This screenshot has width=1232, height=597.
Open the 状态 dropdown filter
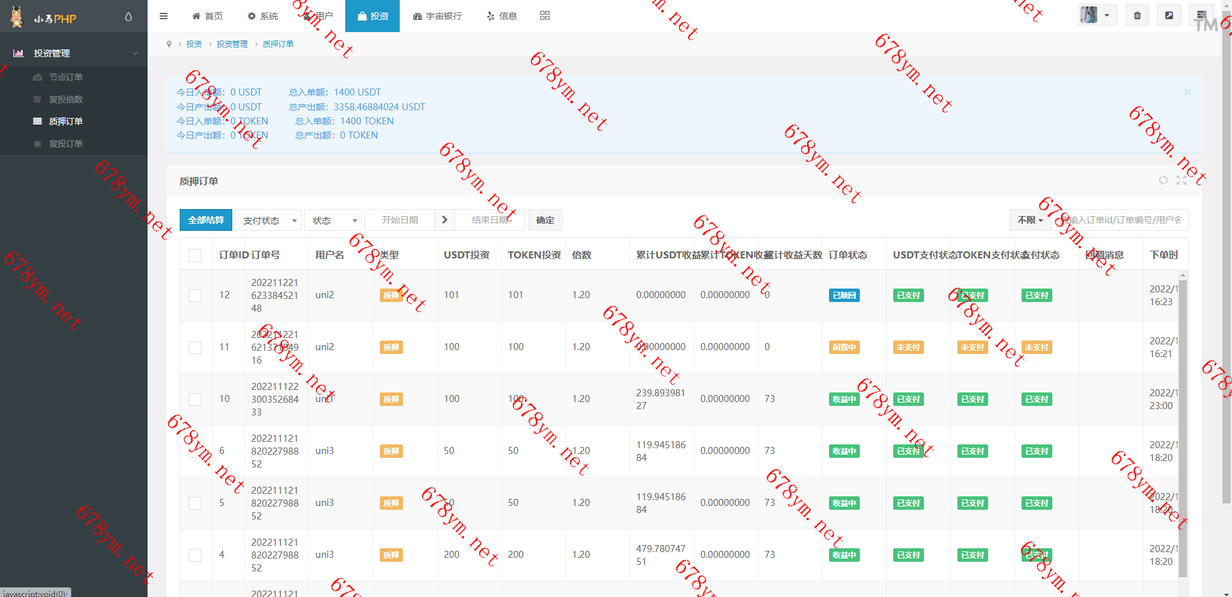point(333,221)
